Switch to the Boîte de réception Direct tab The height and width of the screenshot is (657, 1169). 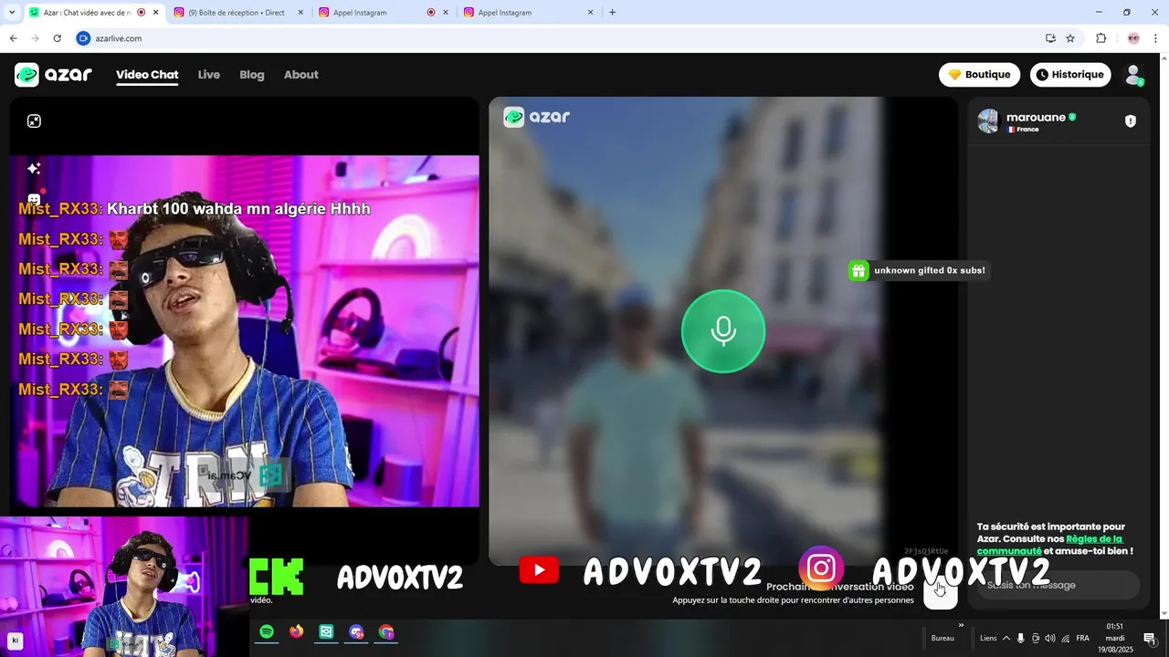click(x=236, y=13)
